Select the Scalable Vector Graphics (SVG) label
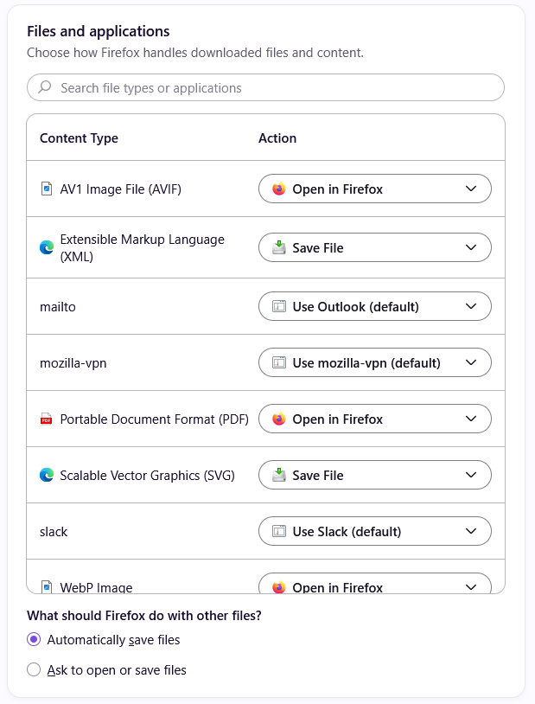The width and height of the screenshot is (535, 704). tap(147, 476)
